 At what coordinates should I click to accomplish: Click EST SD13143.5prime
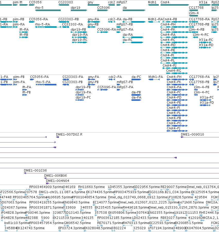click(78, 213)
